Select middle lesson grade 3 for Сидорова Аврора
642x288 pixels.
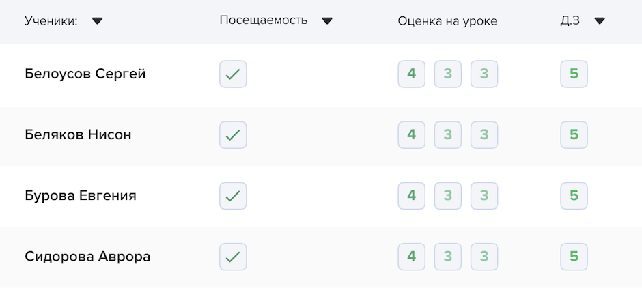point(448,257)
